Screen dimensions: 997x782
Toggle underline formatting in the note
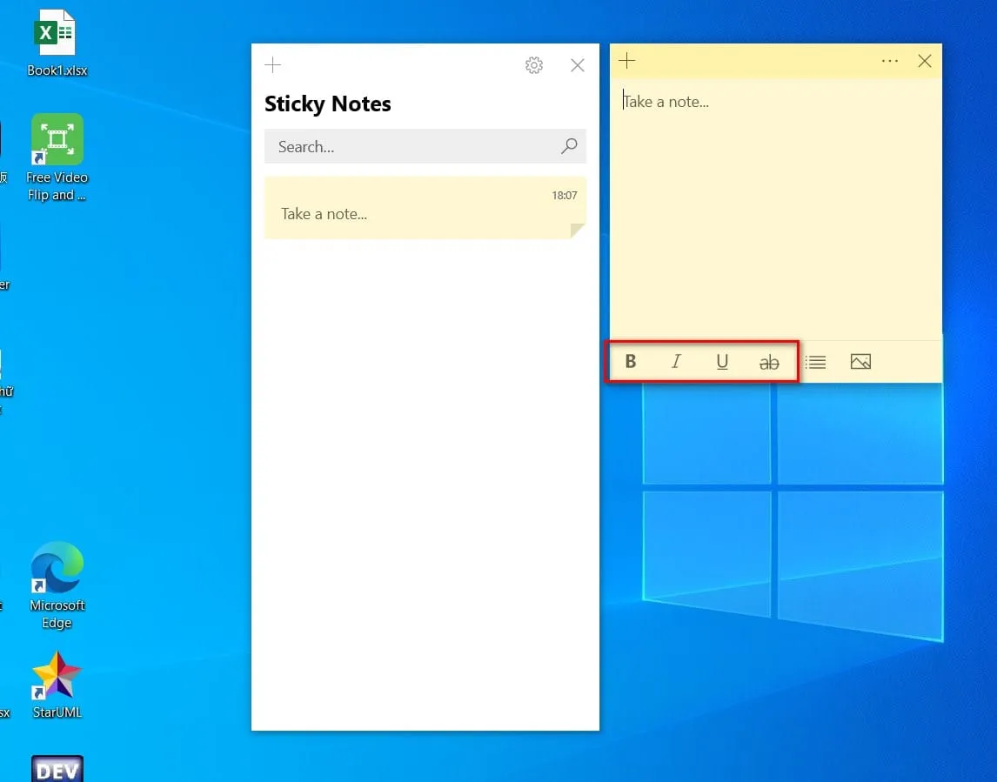click(x=722, y=362)
